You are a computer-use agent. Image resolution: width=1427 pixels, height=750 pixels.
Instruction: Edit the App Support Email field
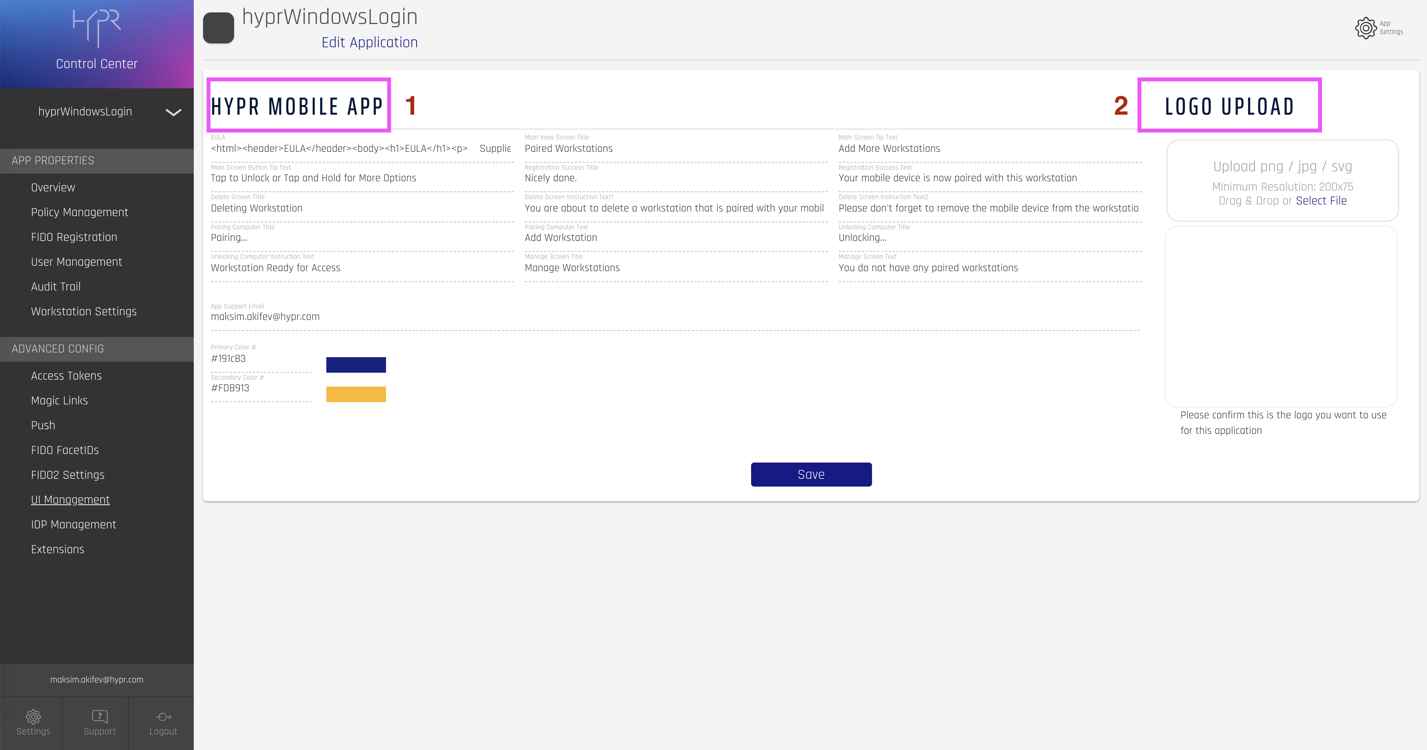pyautogui.click(x=675, y=317)
